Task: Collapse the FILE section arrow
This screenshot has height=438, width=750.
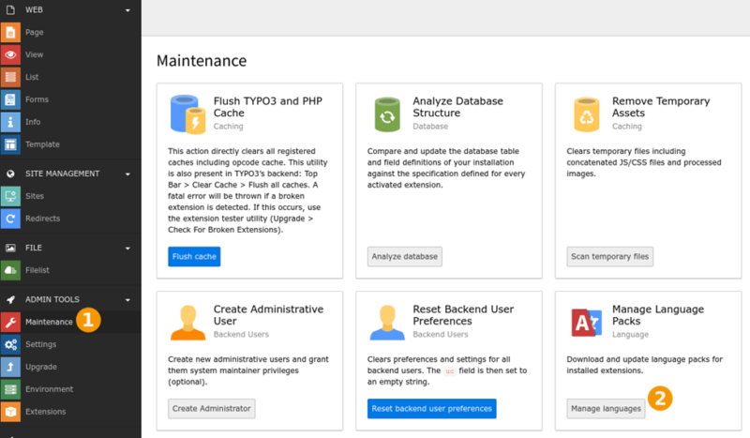Action: click(x=127, y=248)
